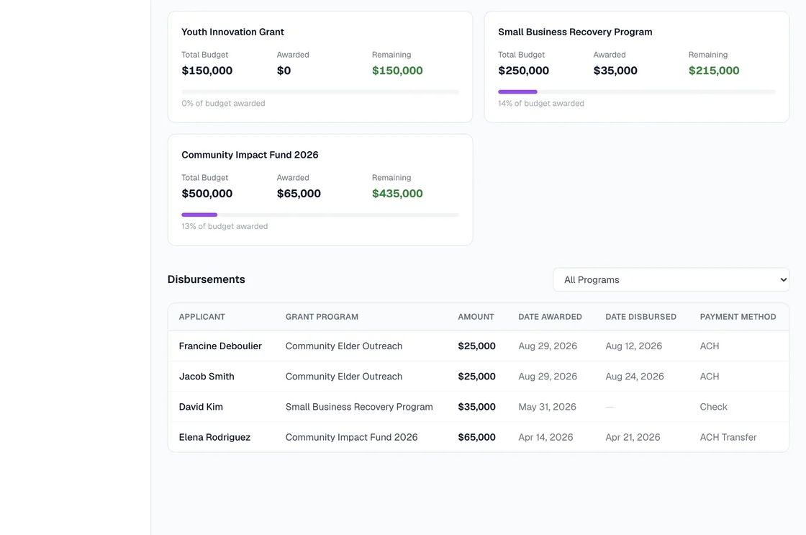Click the $500,000 total budget value
Viewport: 806px width, 535px height.
(x=207, y=194)
